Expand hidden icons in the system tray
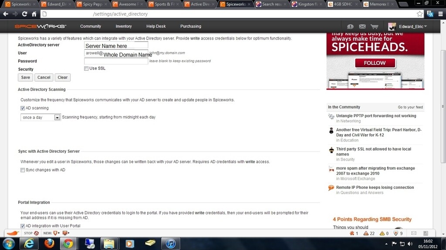The image size is (446, 250). pyautogui.click(x=386, y=243)
